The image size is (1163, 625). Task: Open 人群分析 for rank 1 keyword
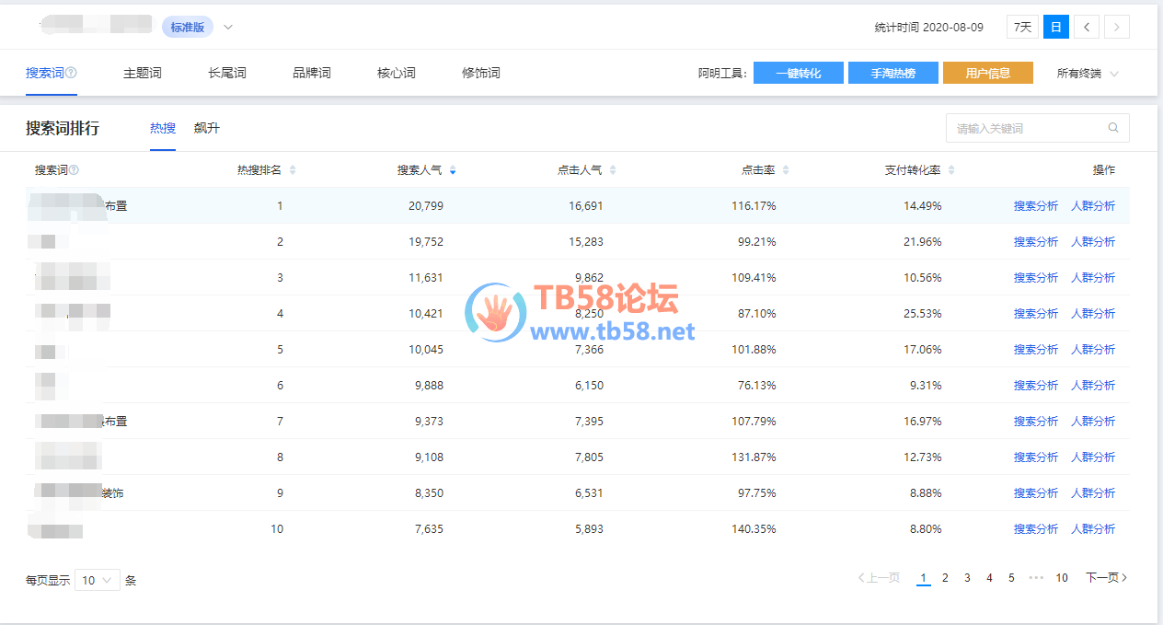pos(1092,206)
